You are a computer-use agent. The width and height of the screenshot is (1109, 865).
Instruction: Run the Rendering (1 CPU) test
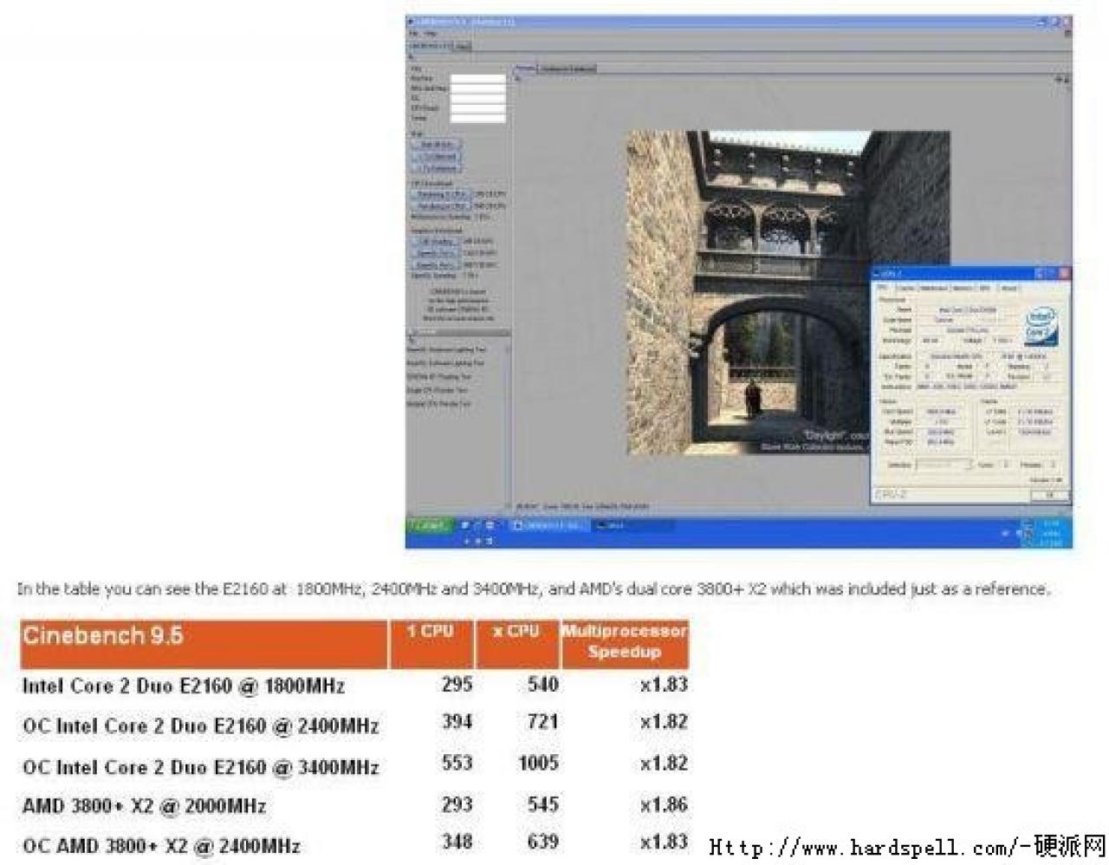click(441, 194)
